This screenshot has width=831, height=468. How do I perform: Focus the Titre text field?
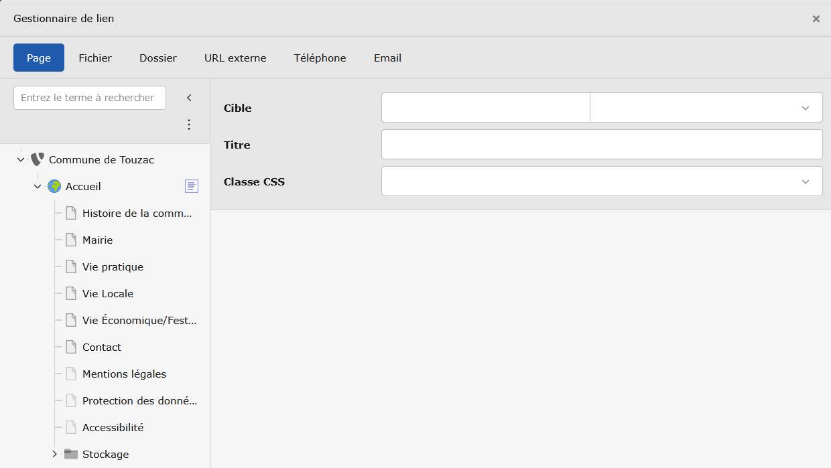[601, 145]
